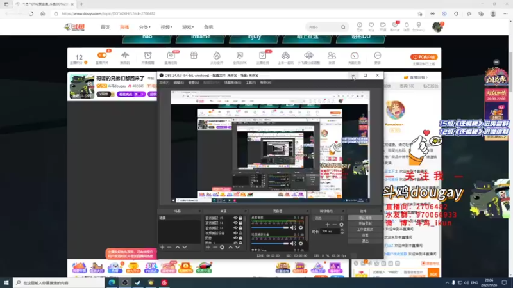The height and width of the screenshot is (288, 513).
Task: Click the search magnifier icon
Action: [343, 27]
